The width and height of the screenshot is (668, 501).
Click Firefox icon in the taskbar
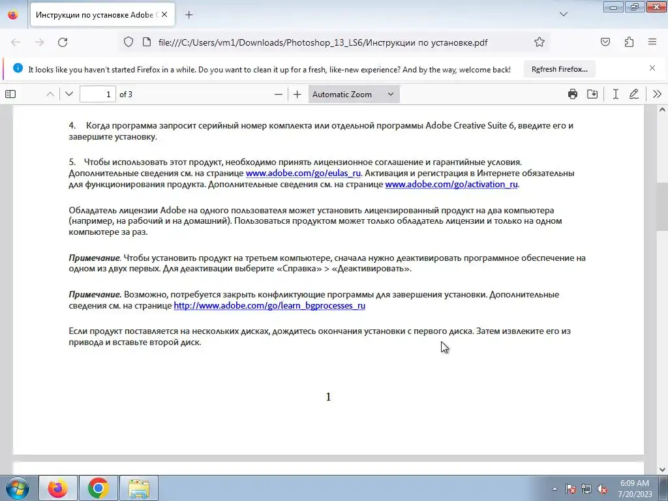tap(58, 488)
